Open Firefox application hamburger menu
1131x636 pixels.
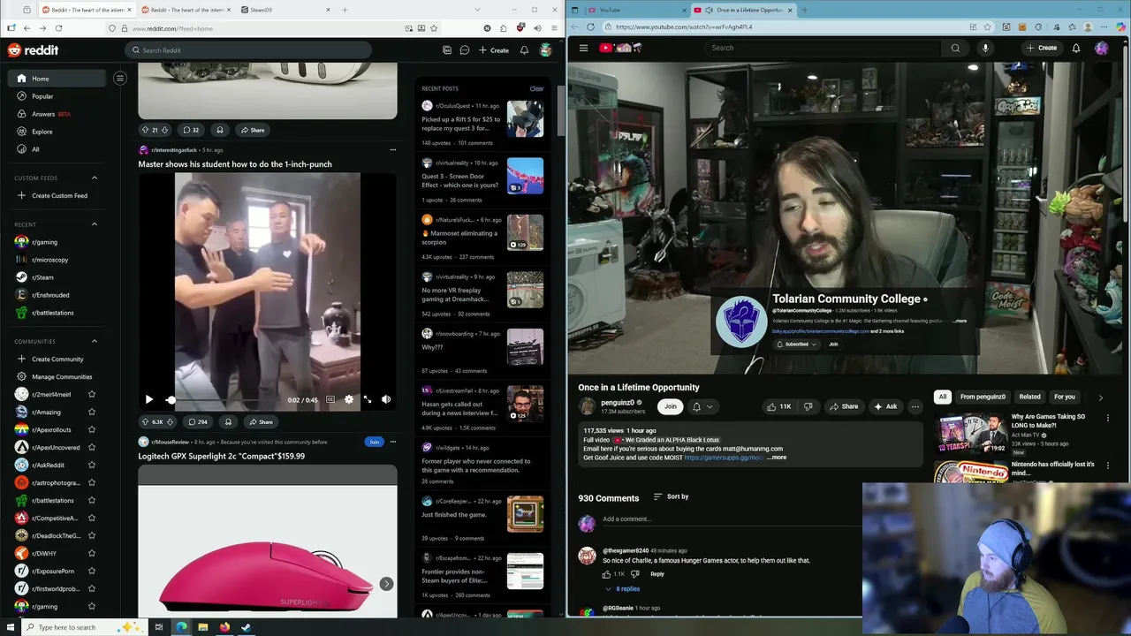pos(553,28)
